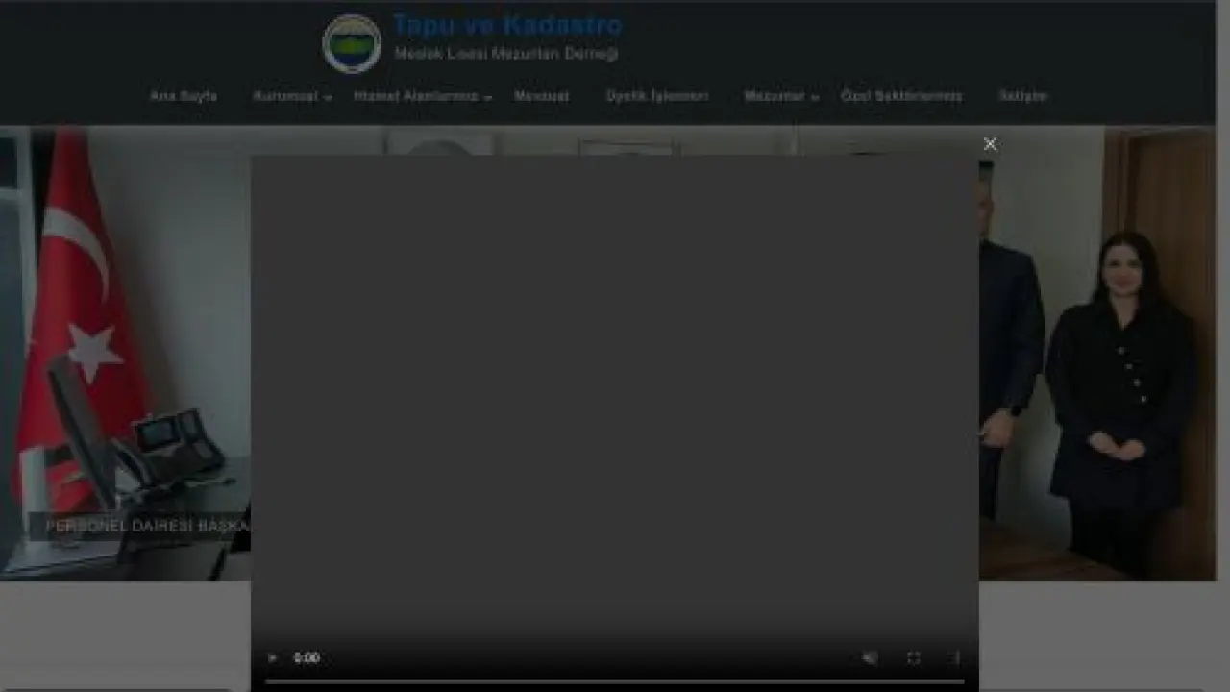Open the Tapu ve Kadastro site title
1230x692 pixels.
tap(507, 25)
